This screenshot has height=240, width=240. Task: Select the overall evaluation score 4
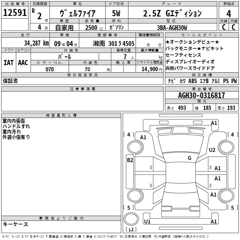(x=229, y=13)
